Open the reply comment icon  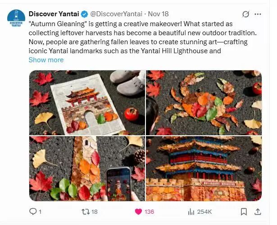click(x=33, y=211)
